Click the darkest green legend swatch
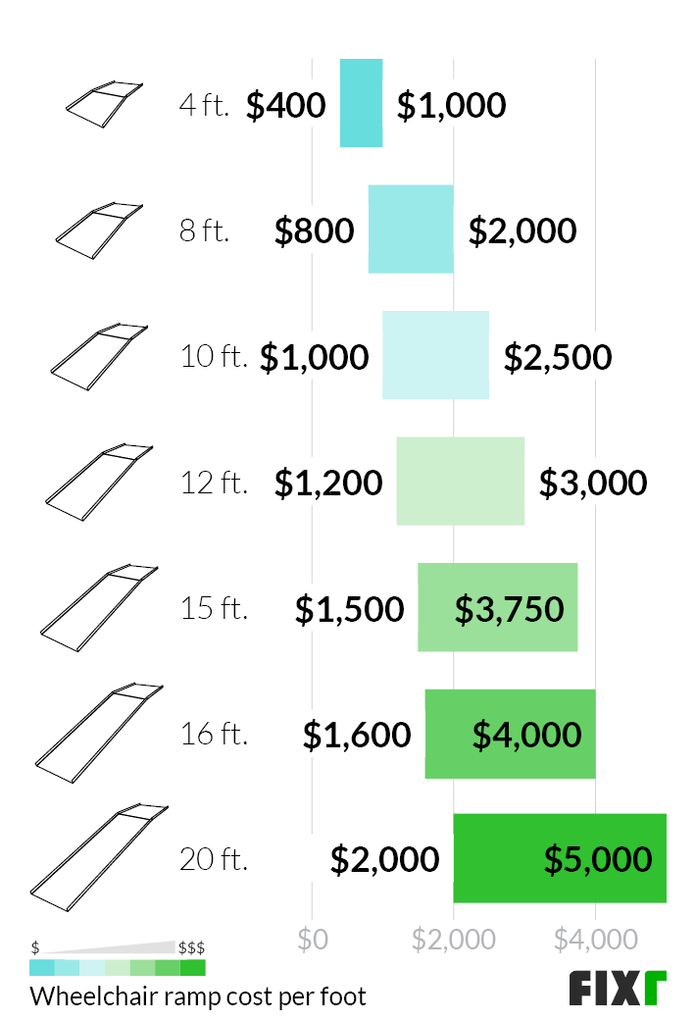Screen dimensions: 696x1020 pos(192,967)
